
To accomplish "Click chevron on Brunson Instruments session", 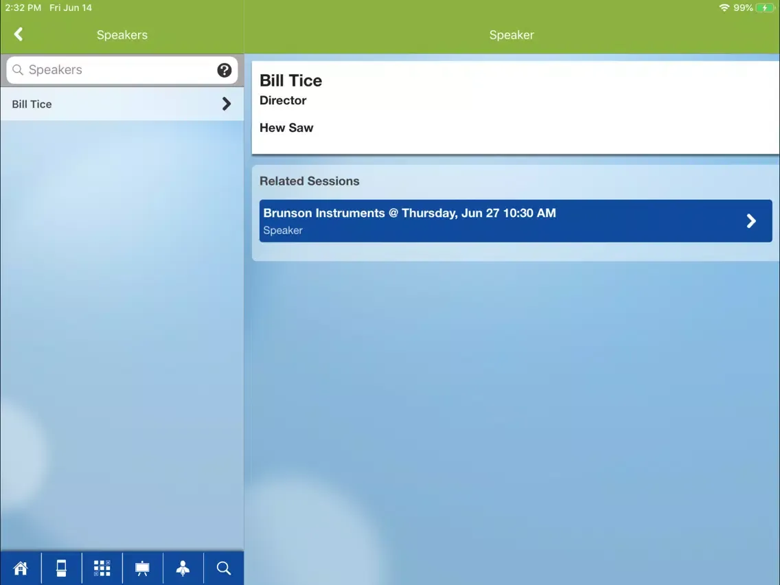I will pyautogui.click(x=751, y=221).
